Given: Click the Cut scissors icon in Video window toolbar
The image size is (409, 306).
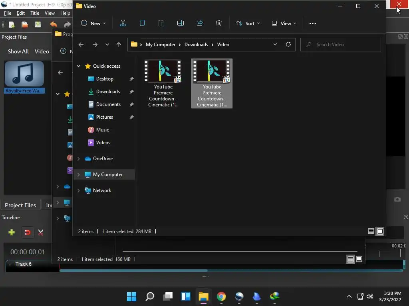Looking at the screenshot, I should point(123,24).
